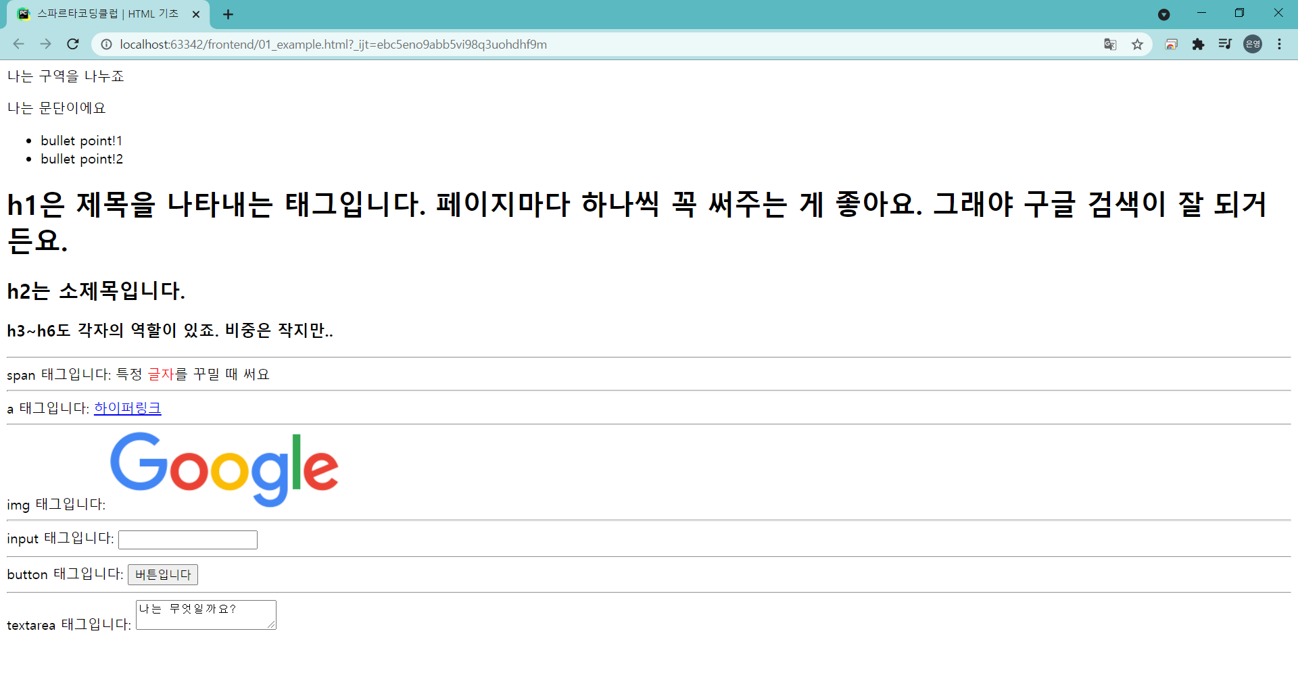
Task: Open the cast extension icon
Action: (x=1172, y=44)
